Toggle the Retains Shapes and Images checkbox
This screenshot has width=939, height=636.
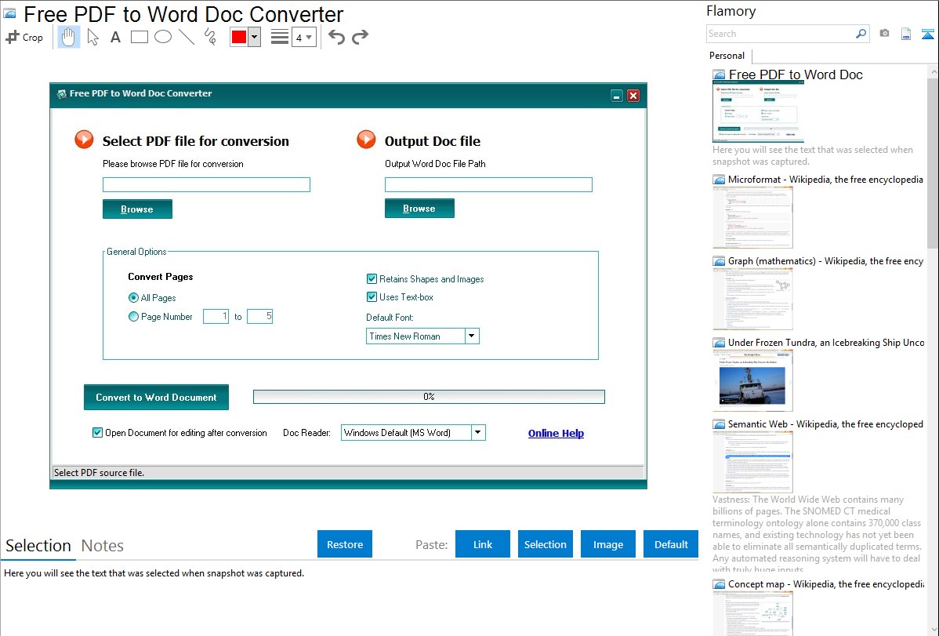coord(372,279)
